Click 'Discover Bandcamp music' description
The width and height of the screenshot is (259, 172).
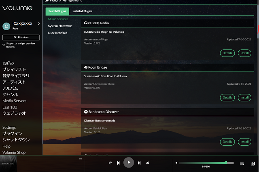(x=100, y=121)
